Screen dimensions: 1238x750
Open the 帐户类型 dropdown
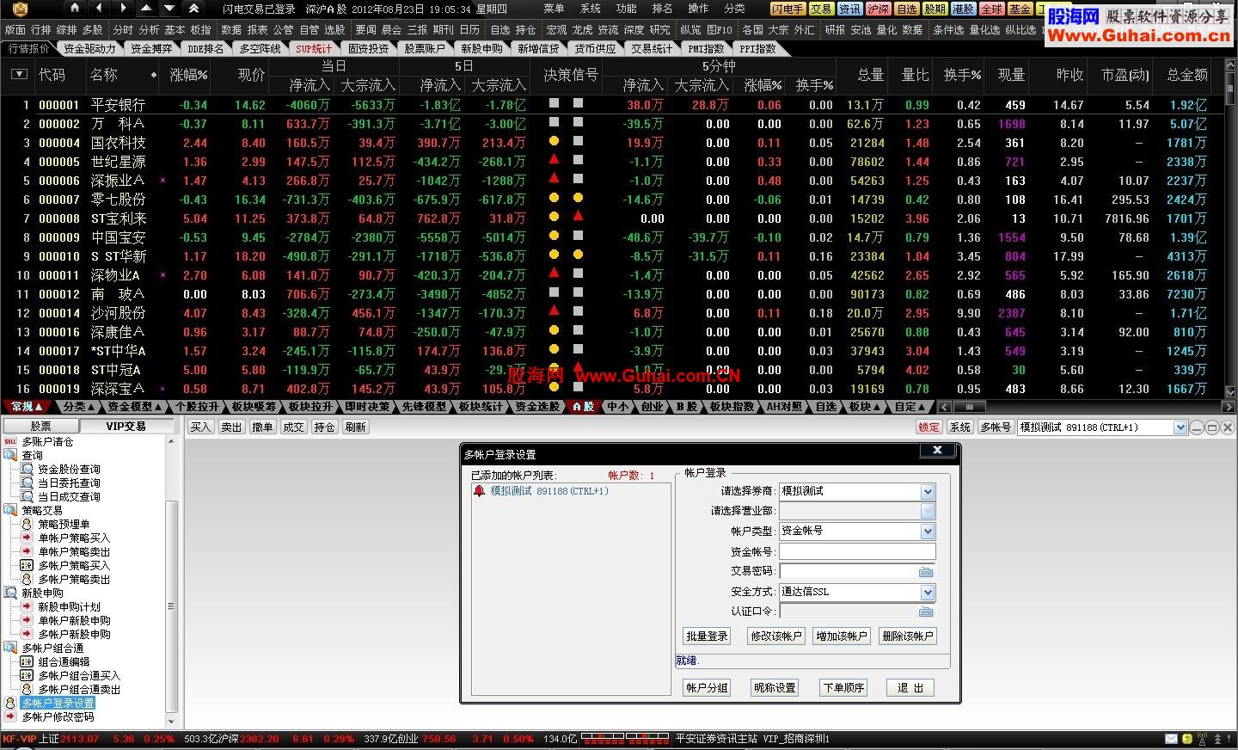click(928, 532)
